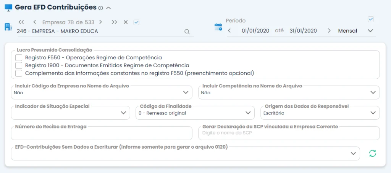Open Incluir Competência no Nome do Arquivo dropdown
391x173 pixels.
click(289, 92)
